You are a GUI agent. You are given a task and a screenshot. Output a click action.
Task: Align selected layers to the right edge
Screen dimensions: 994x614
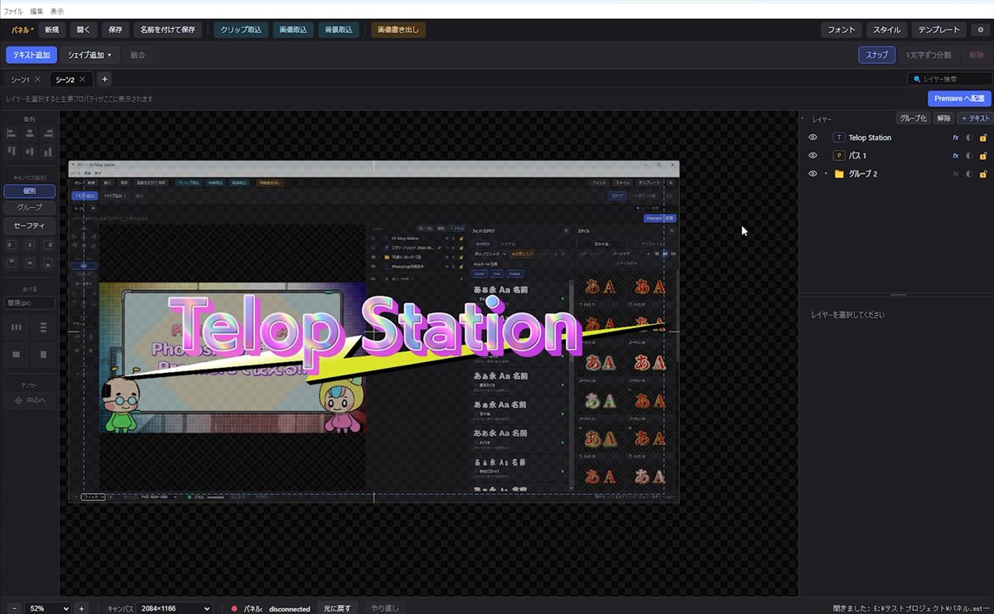[48, 133]
